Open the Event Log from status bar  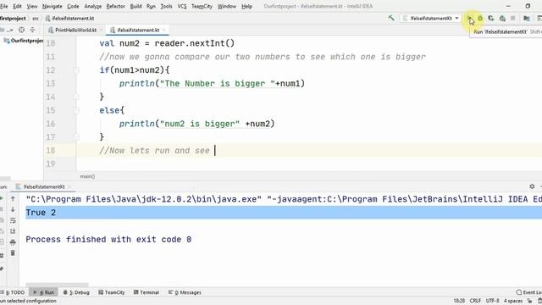tap(528, 292)
